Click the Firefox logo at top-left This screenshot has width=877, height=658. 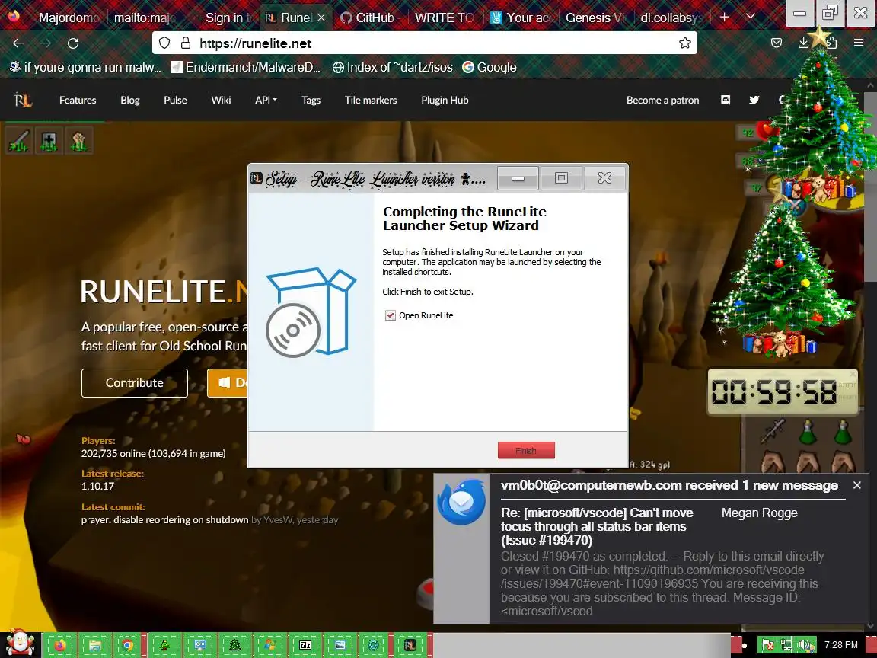[14, 16]
